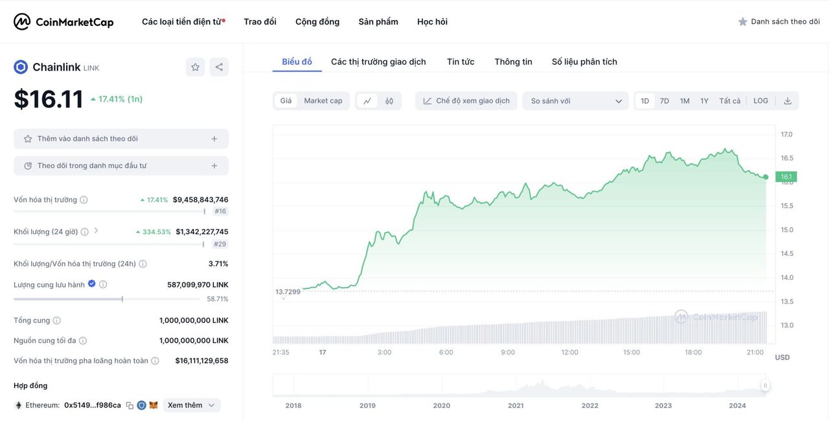Toggle LOG scale on chart
The height and width of the screenshot is (421, 829).
click(761, 101)
